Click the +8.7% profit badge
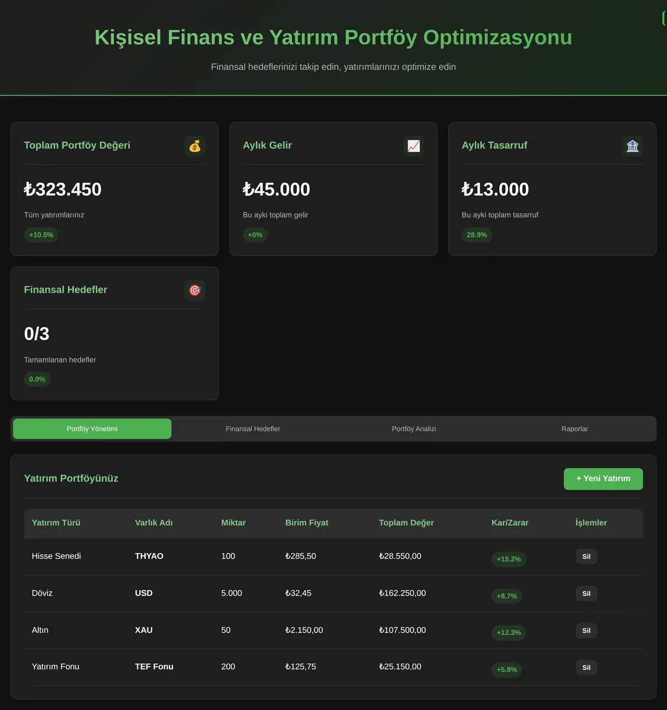The image size is (667, 710). (x=507, y=596)
